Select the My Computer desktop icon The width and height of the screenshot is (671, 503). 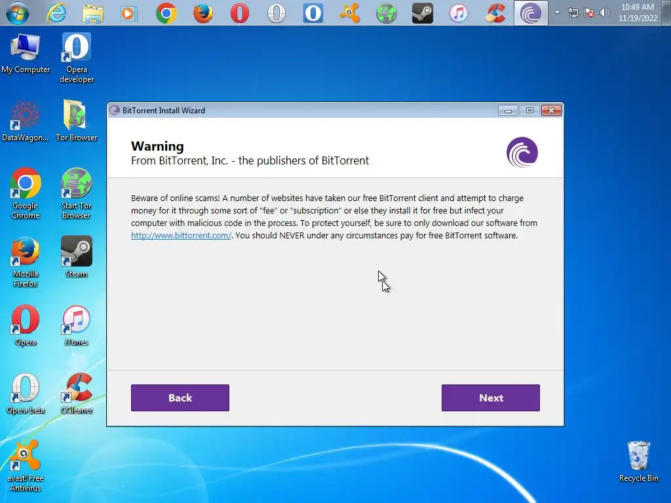[26, 54]
